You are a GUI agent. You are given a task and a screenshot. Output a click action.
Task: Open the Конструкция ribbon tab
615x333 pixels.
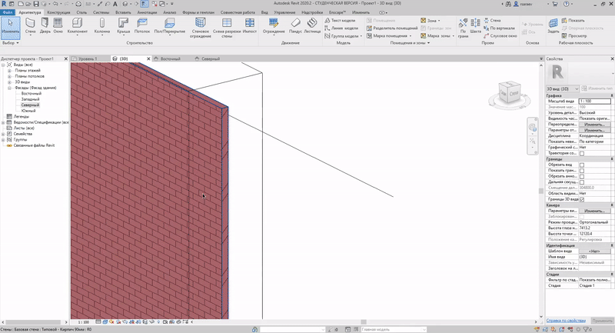pos(58,13)
